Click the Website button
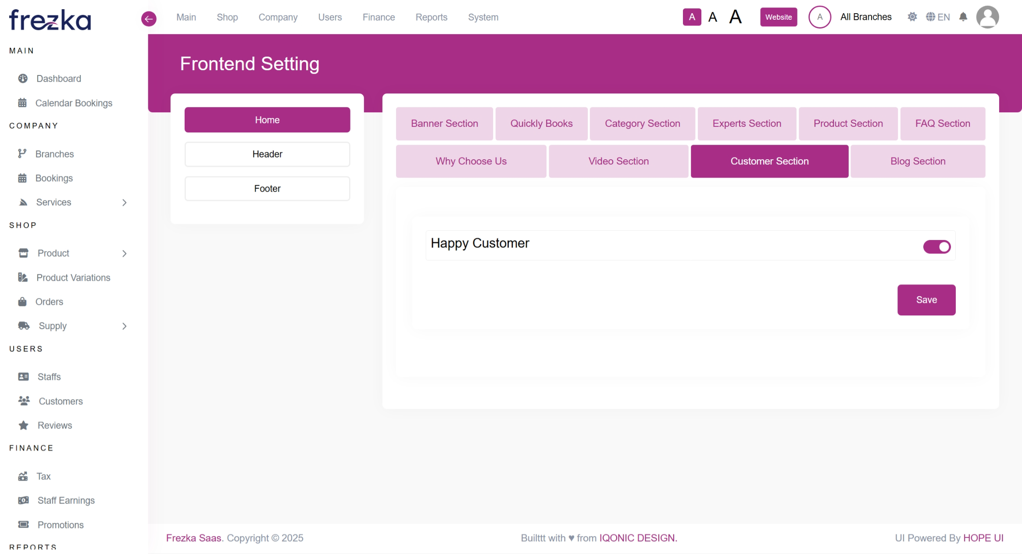The width and height of the screenshot is (1022, 554). (x=779, y=17)
